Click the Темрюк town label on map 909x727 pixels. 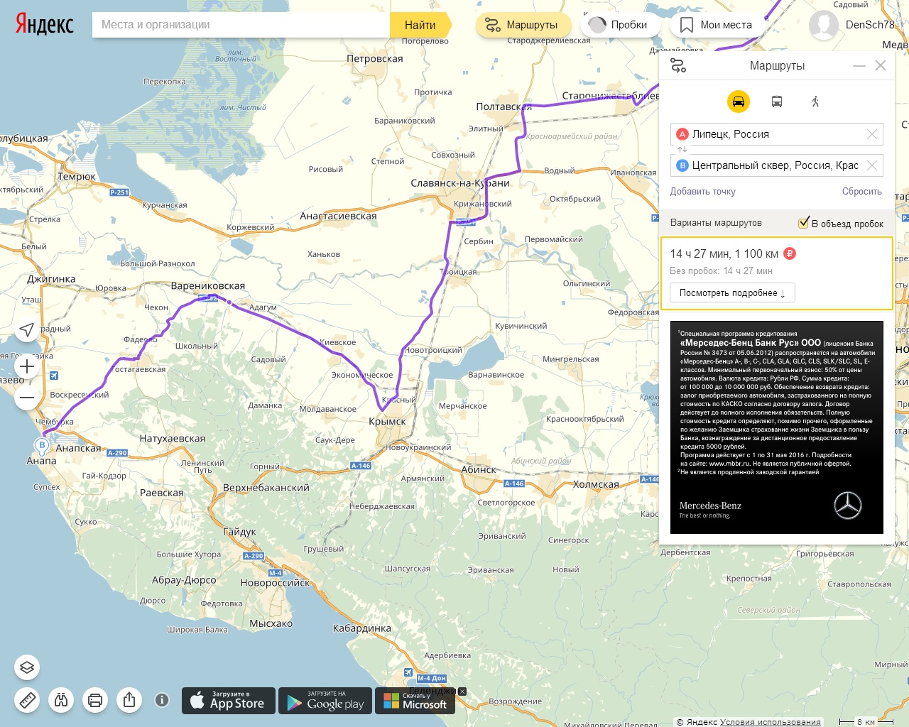77,176
